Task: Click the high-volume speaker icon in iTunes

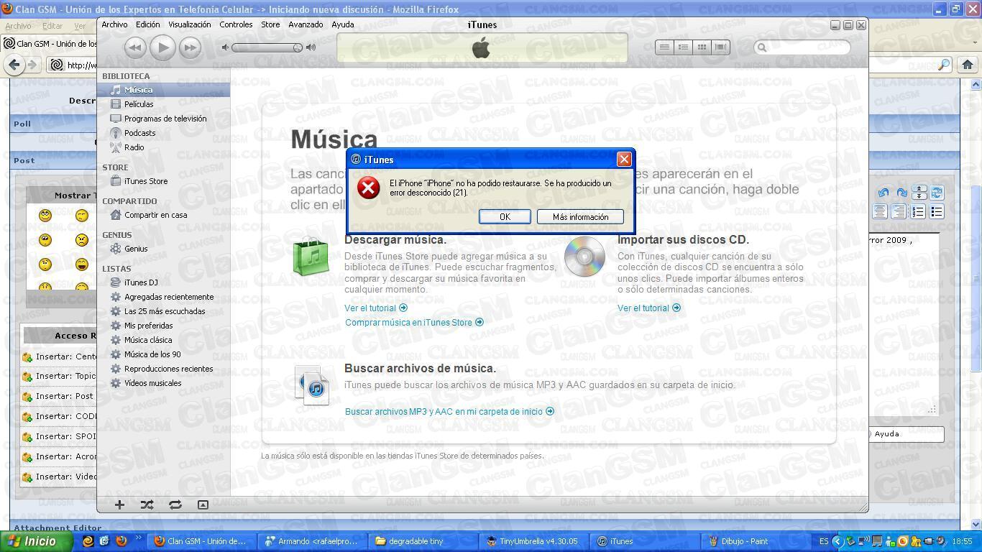Action: point(311,47)
